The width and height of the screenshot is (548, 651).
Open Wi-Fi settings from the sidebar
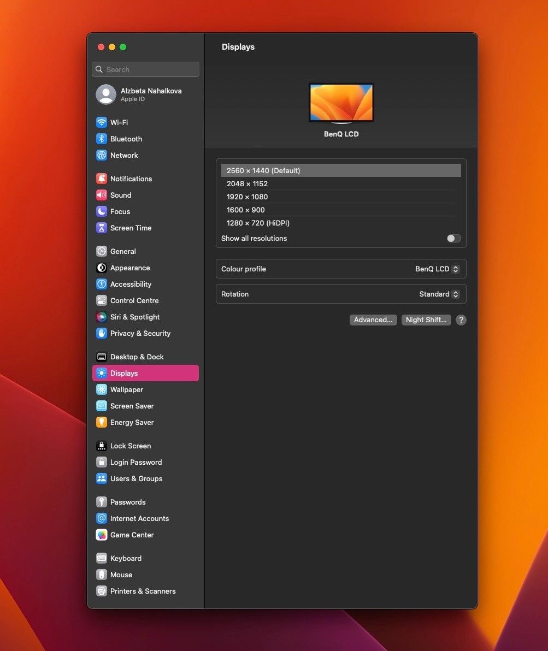(x=117, y=122)
